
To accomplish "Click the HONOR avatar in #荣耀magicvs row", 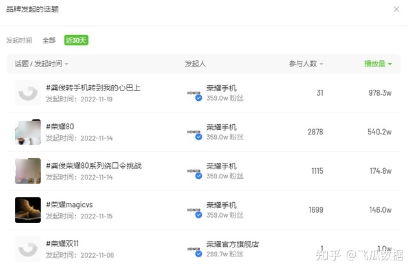I will click(194, 210).
